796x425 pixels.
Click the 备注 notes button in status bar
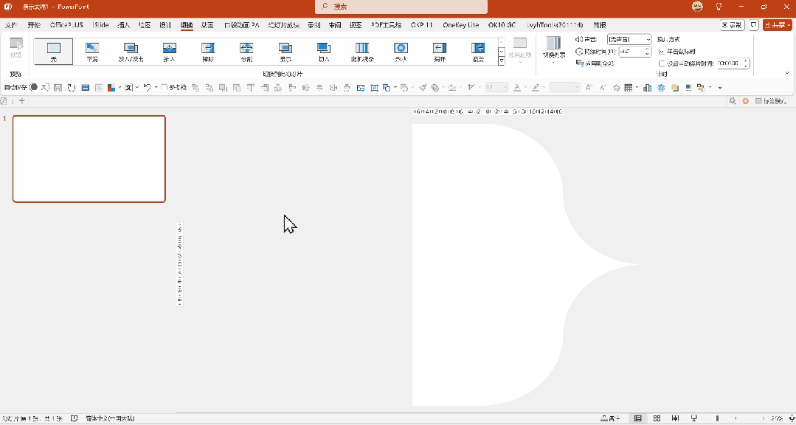(x=609, y=418)
